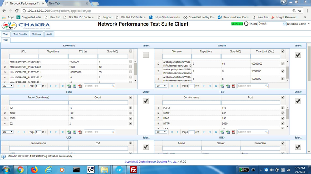
Task: Go to previous page in Upload pager
Action: coord(177,86)
